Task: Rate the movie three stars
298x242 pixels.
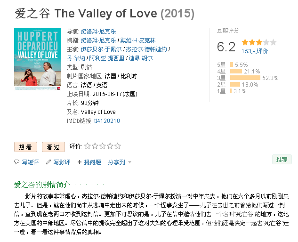Action: point(103,146)
